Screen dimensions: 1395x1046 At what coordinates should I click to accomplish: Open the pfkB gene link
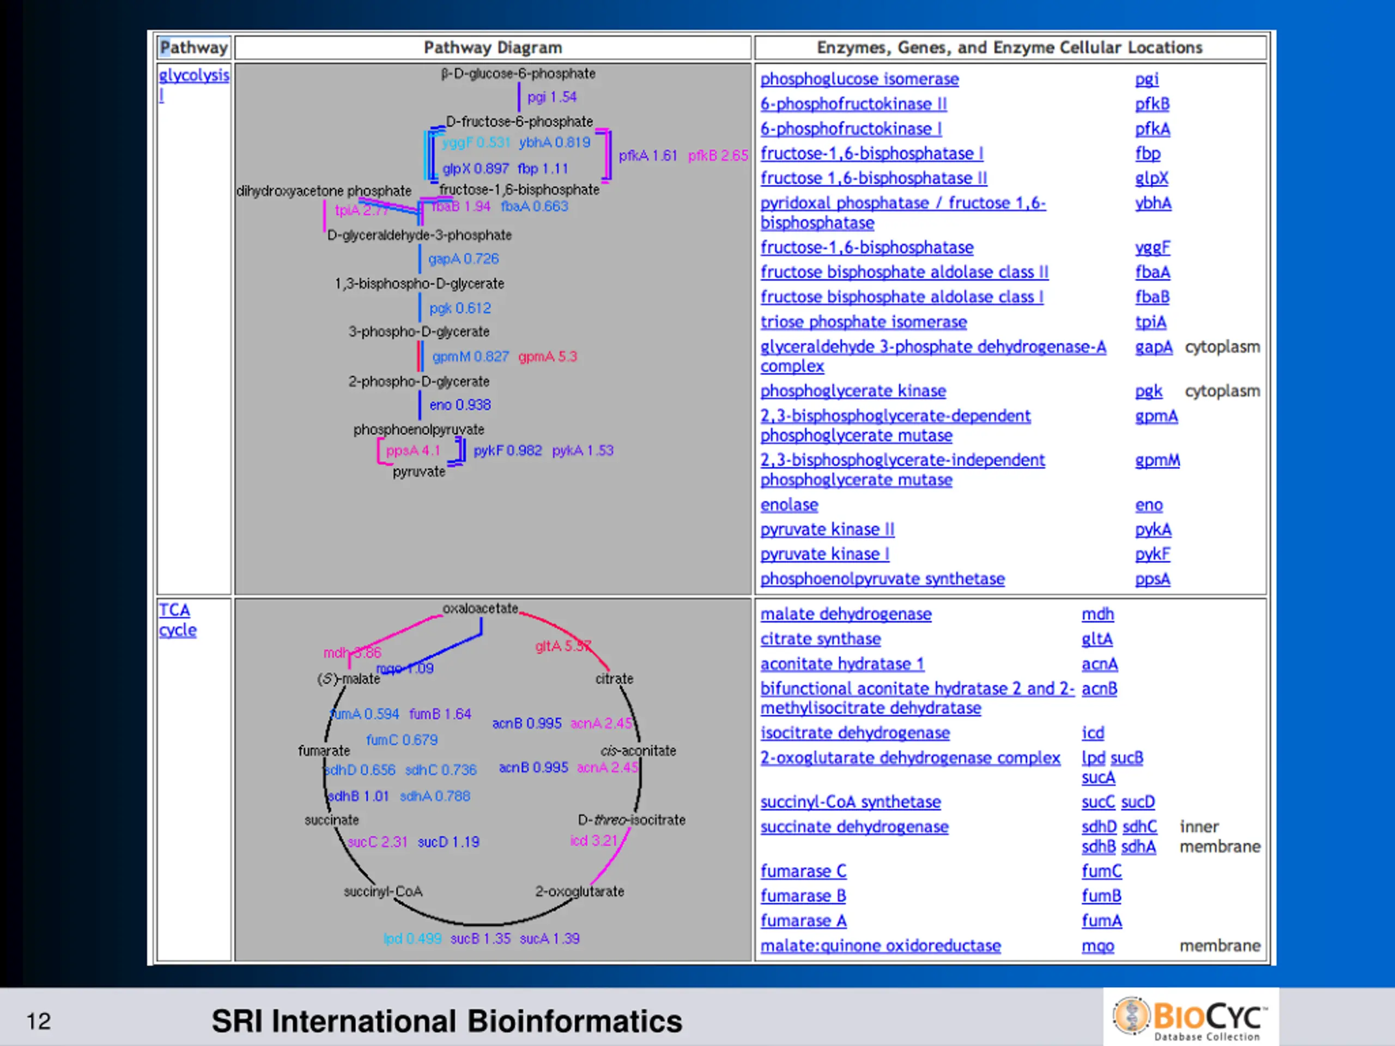(1152, 104)
